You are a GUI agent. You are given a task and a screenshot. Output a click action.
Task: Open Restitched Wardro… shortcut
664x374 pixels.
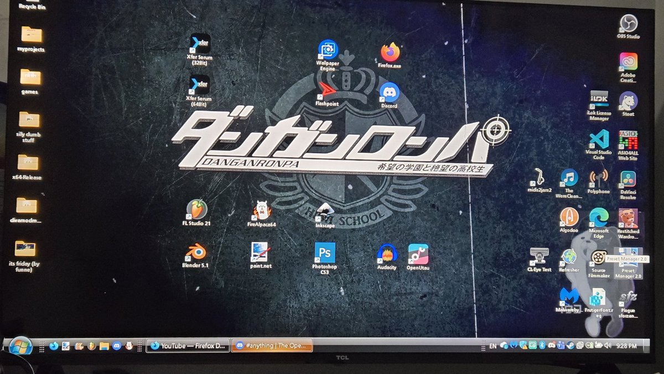tap(628, 224)
